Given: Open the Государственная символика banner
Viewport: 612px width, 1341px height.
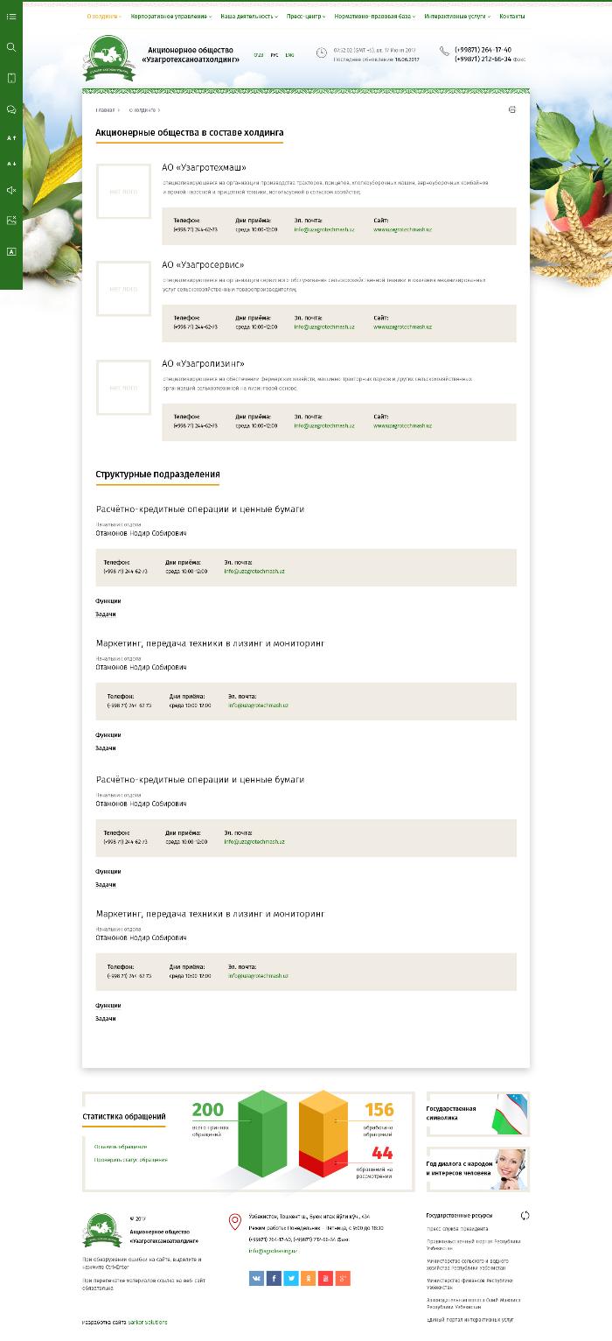Looking at the screenshot, I should (478, 1114).
